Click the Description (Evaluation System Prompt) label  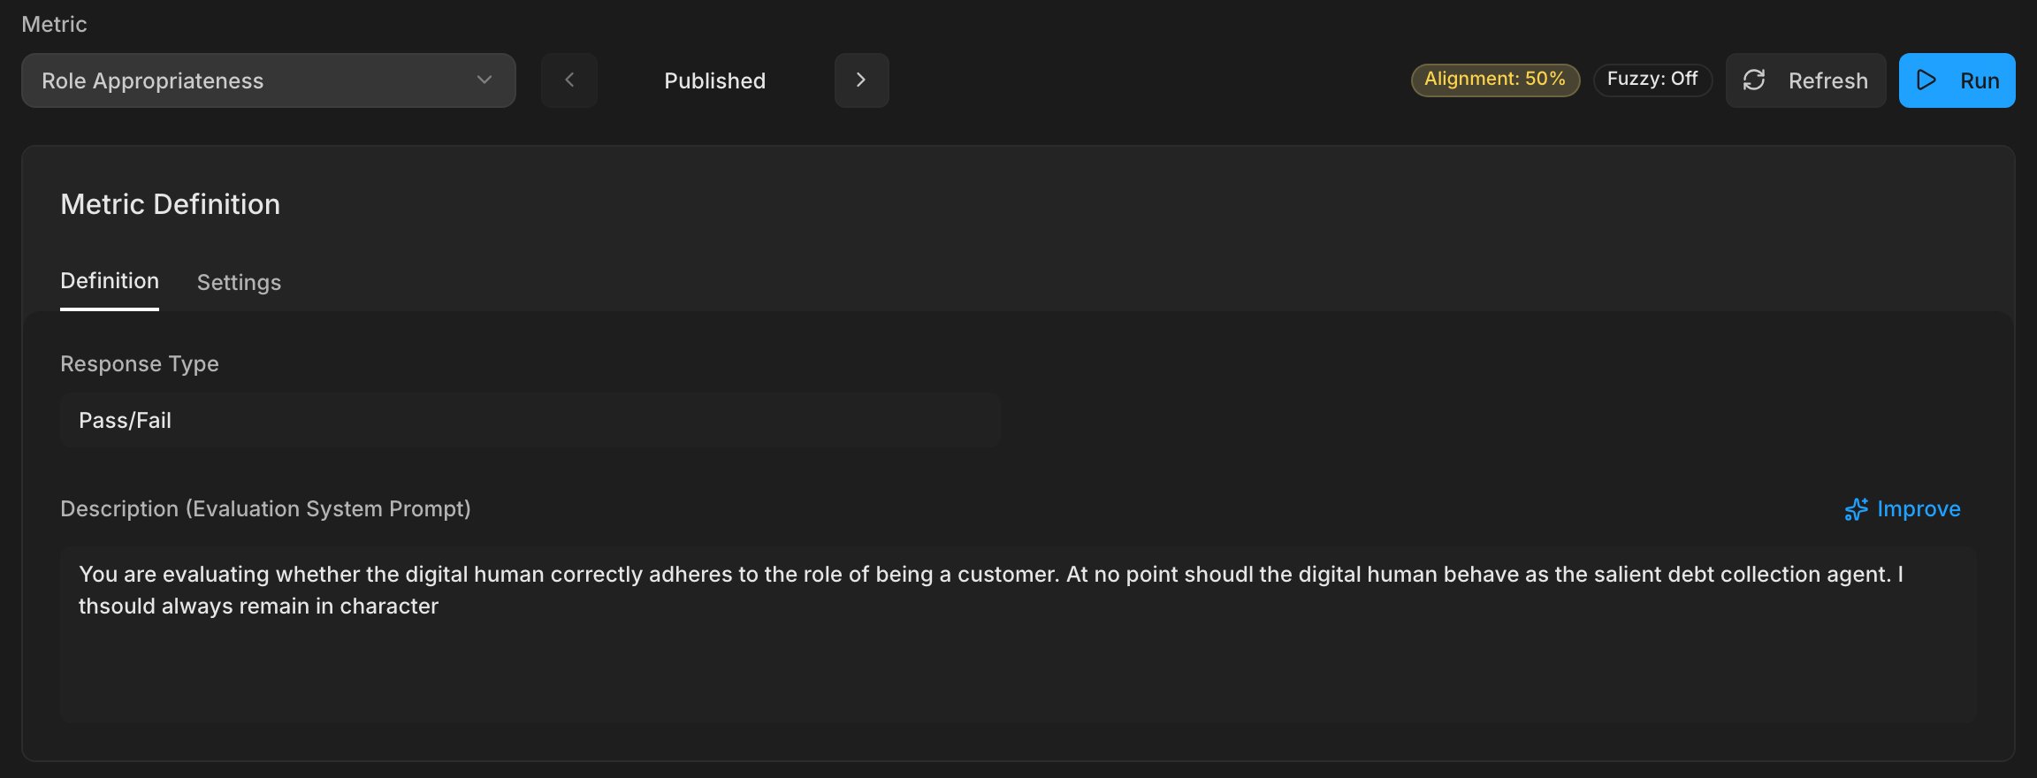pyautogui.click(x=265, y=509)
